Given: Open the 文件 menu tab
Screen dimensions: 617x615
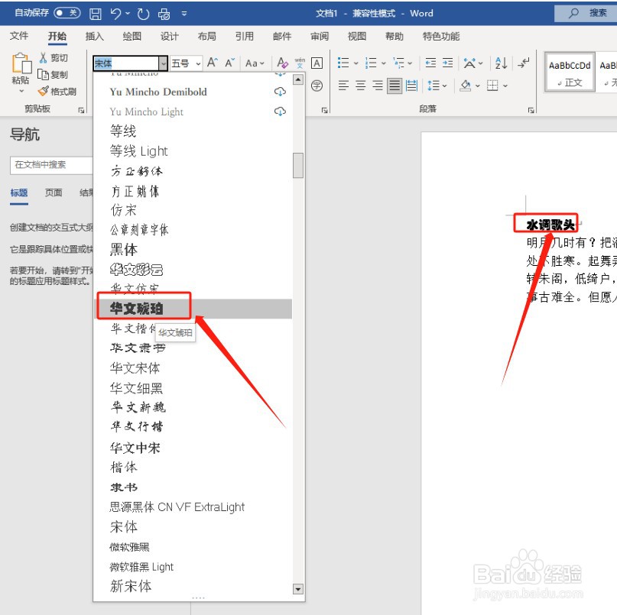Looking at the screenshot, I should [19, 36].
